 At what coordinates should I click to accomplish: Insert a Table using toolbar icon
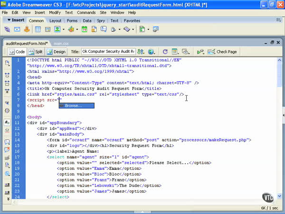click(38, 29)
